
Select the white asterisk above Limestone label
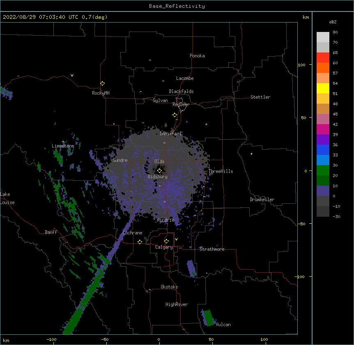(63, 142)
